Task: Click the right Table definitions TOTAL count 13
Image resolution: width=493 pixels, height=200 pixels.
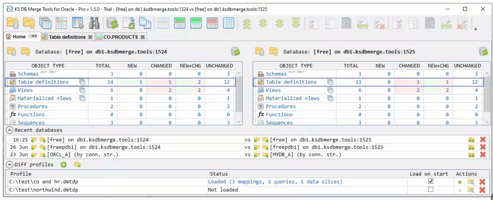Action: [351, 82]
